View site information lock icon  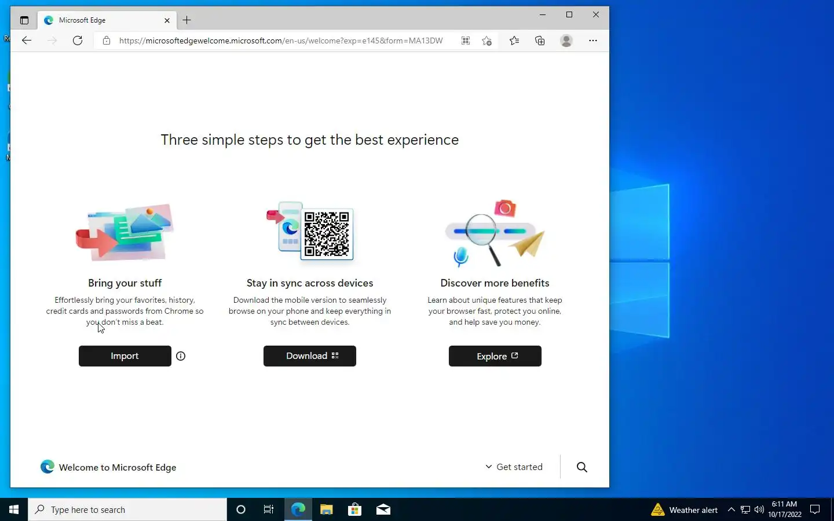point(106,41)
